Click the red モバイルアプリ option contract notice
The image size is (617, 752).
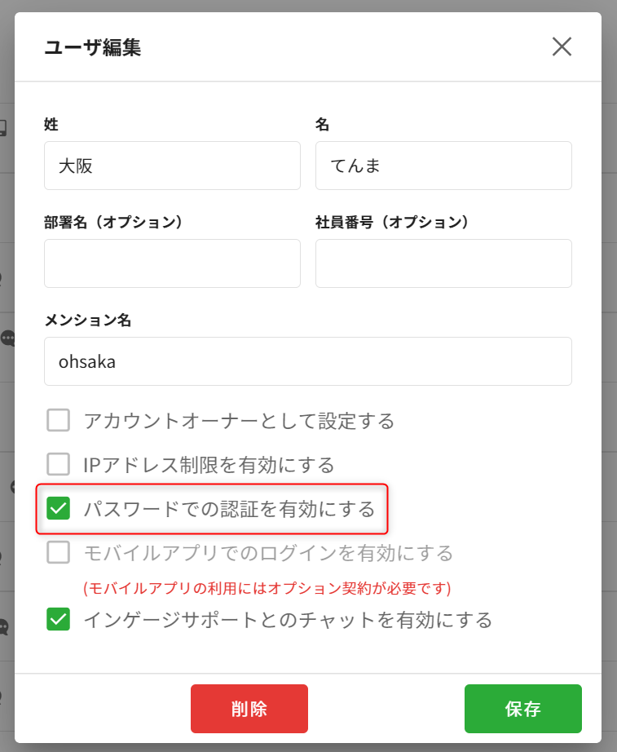point(267,587)
